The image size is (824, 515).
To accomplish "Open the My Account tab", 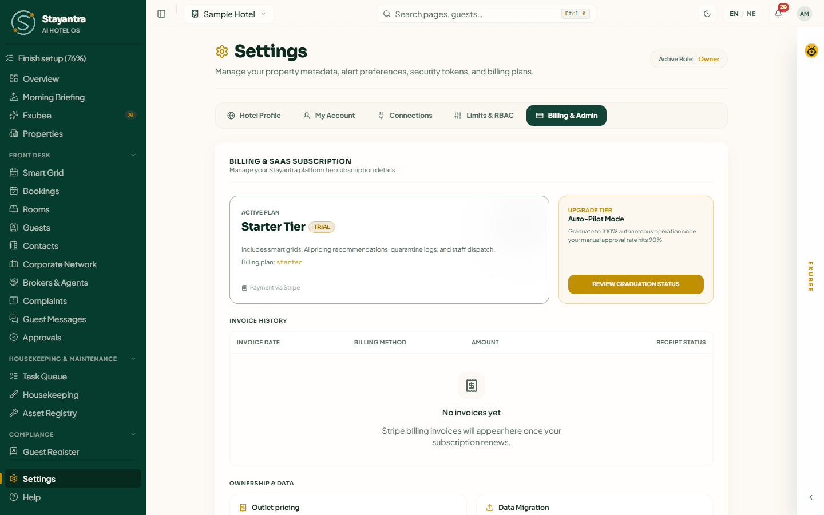I will point(329,116).
